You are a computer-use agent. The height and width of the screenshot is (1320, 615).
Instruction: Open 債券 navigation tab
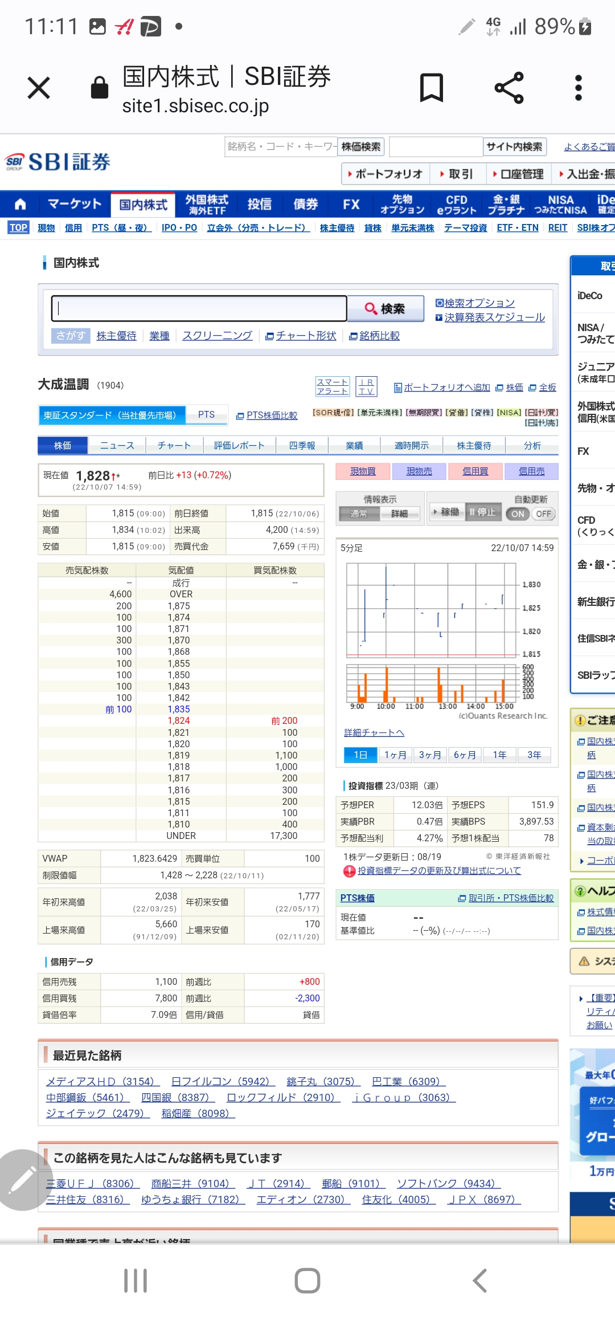(x=306, y=204)
